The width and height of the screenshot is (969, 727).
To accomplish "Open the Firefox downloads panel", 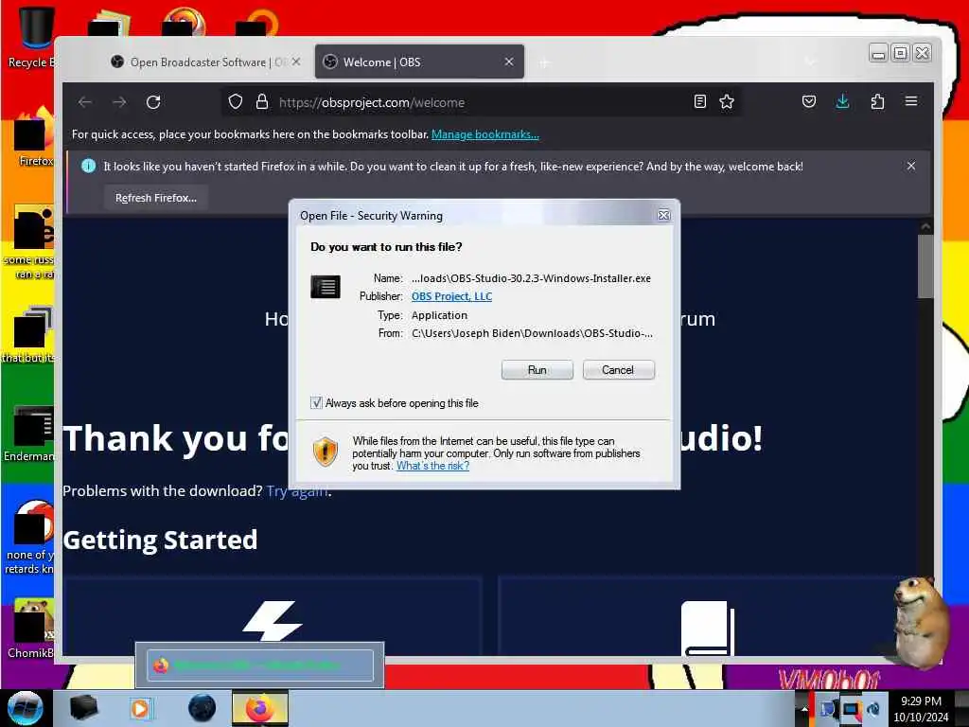I will click(x=842, y=101).
